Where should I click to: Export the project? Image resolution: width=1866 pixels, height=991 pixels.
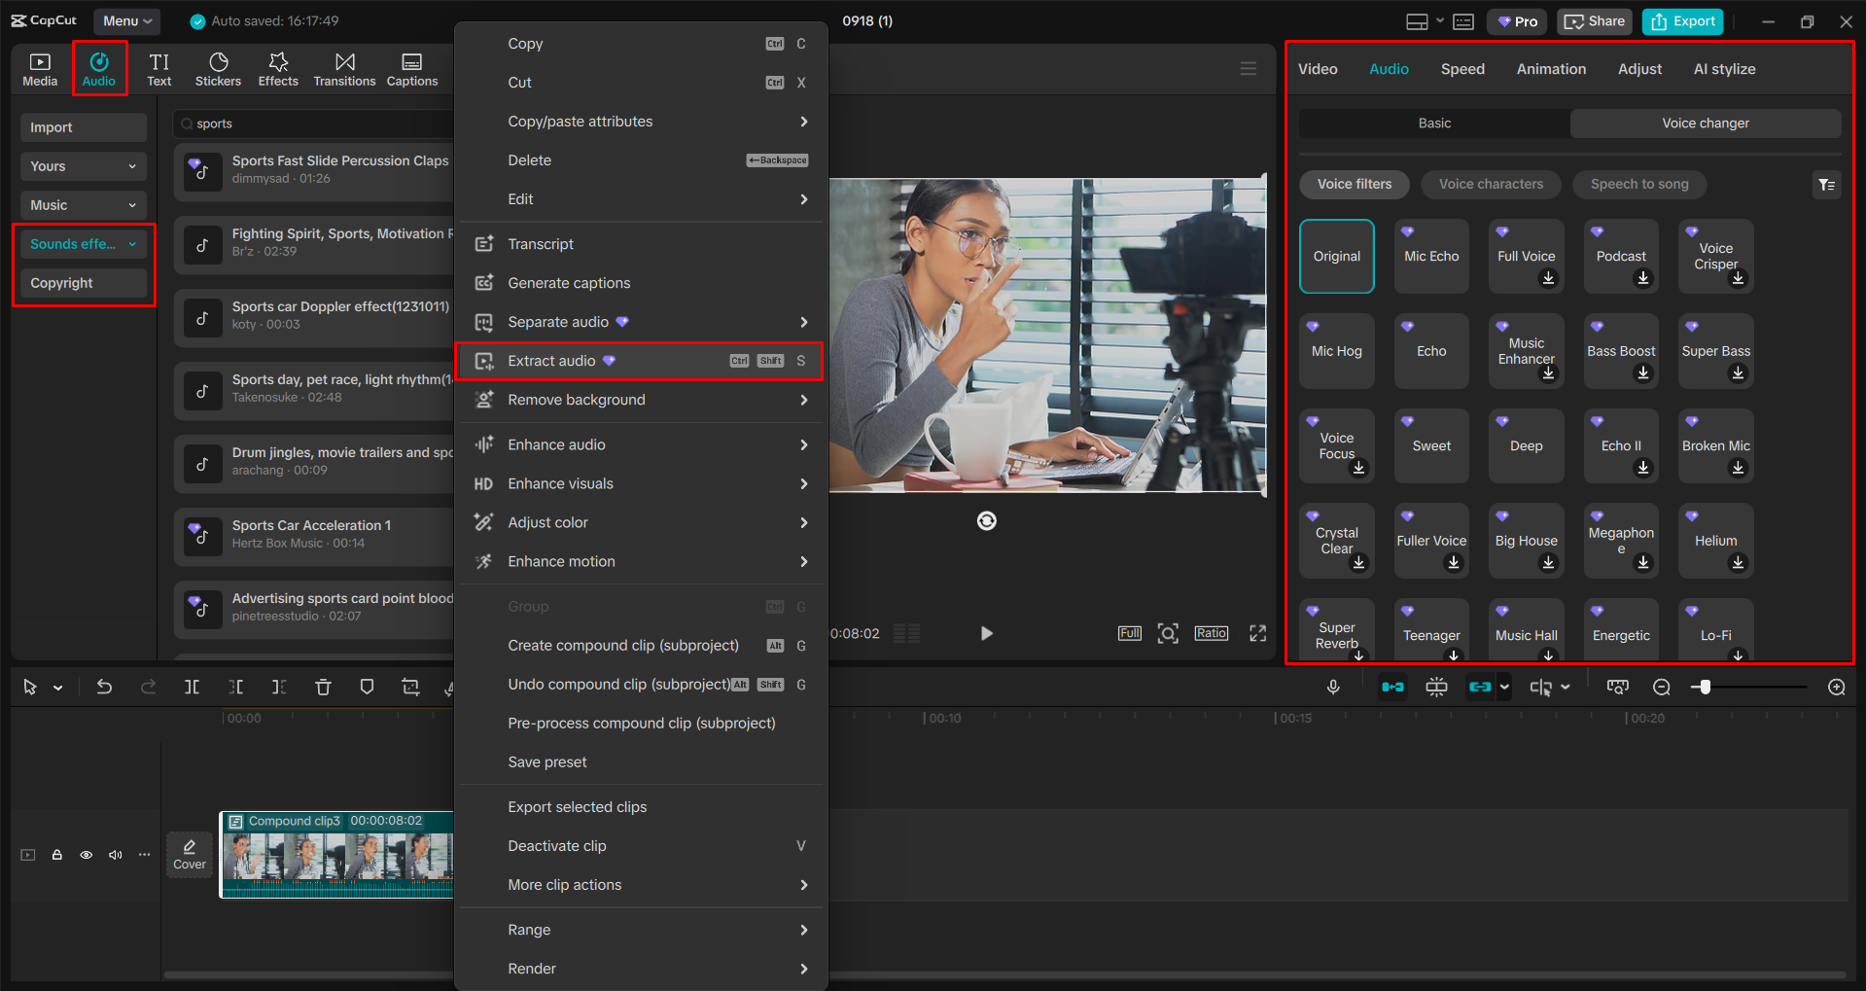click(x=1681, y=20)
